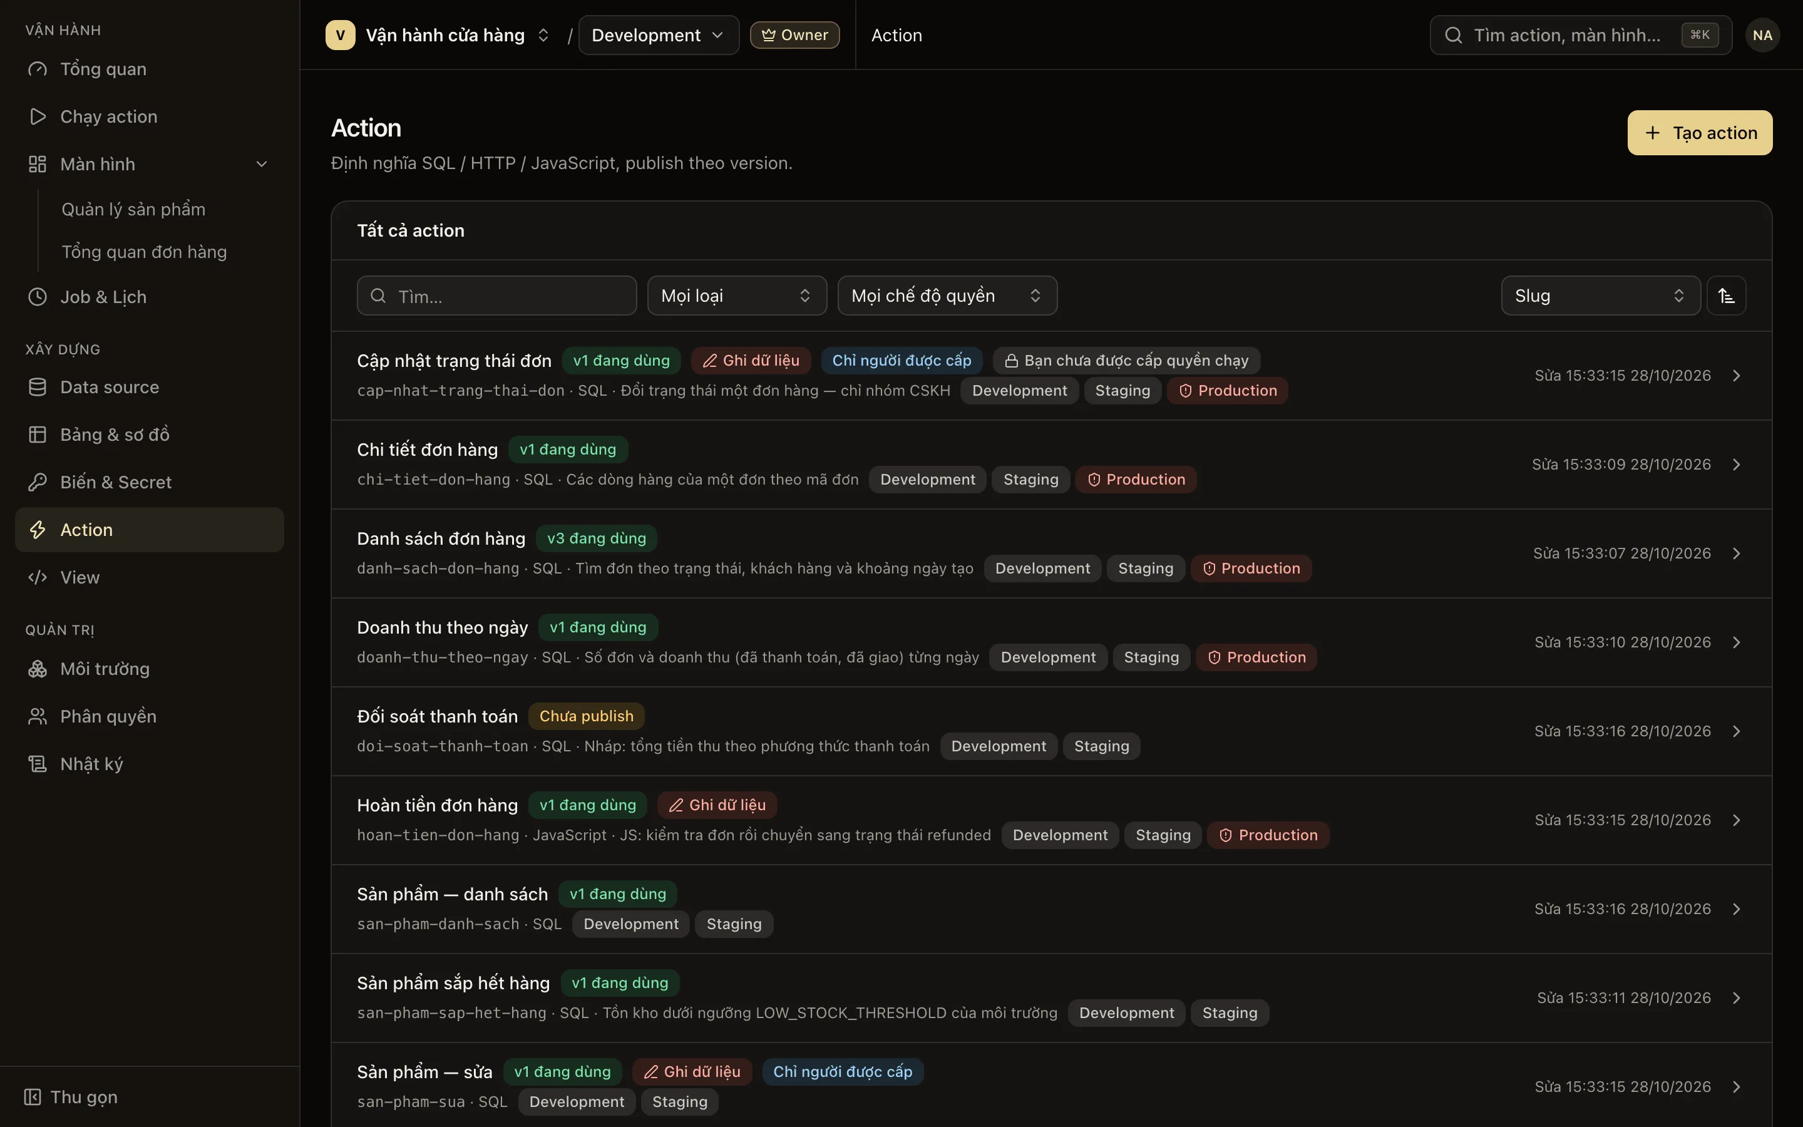The height and width of the screenshot is (1127, 1803).
Task: Click the NA user avatar
Action: [1762, 35]
